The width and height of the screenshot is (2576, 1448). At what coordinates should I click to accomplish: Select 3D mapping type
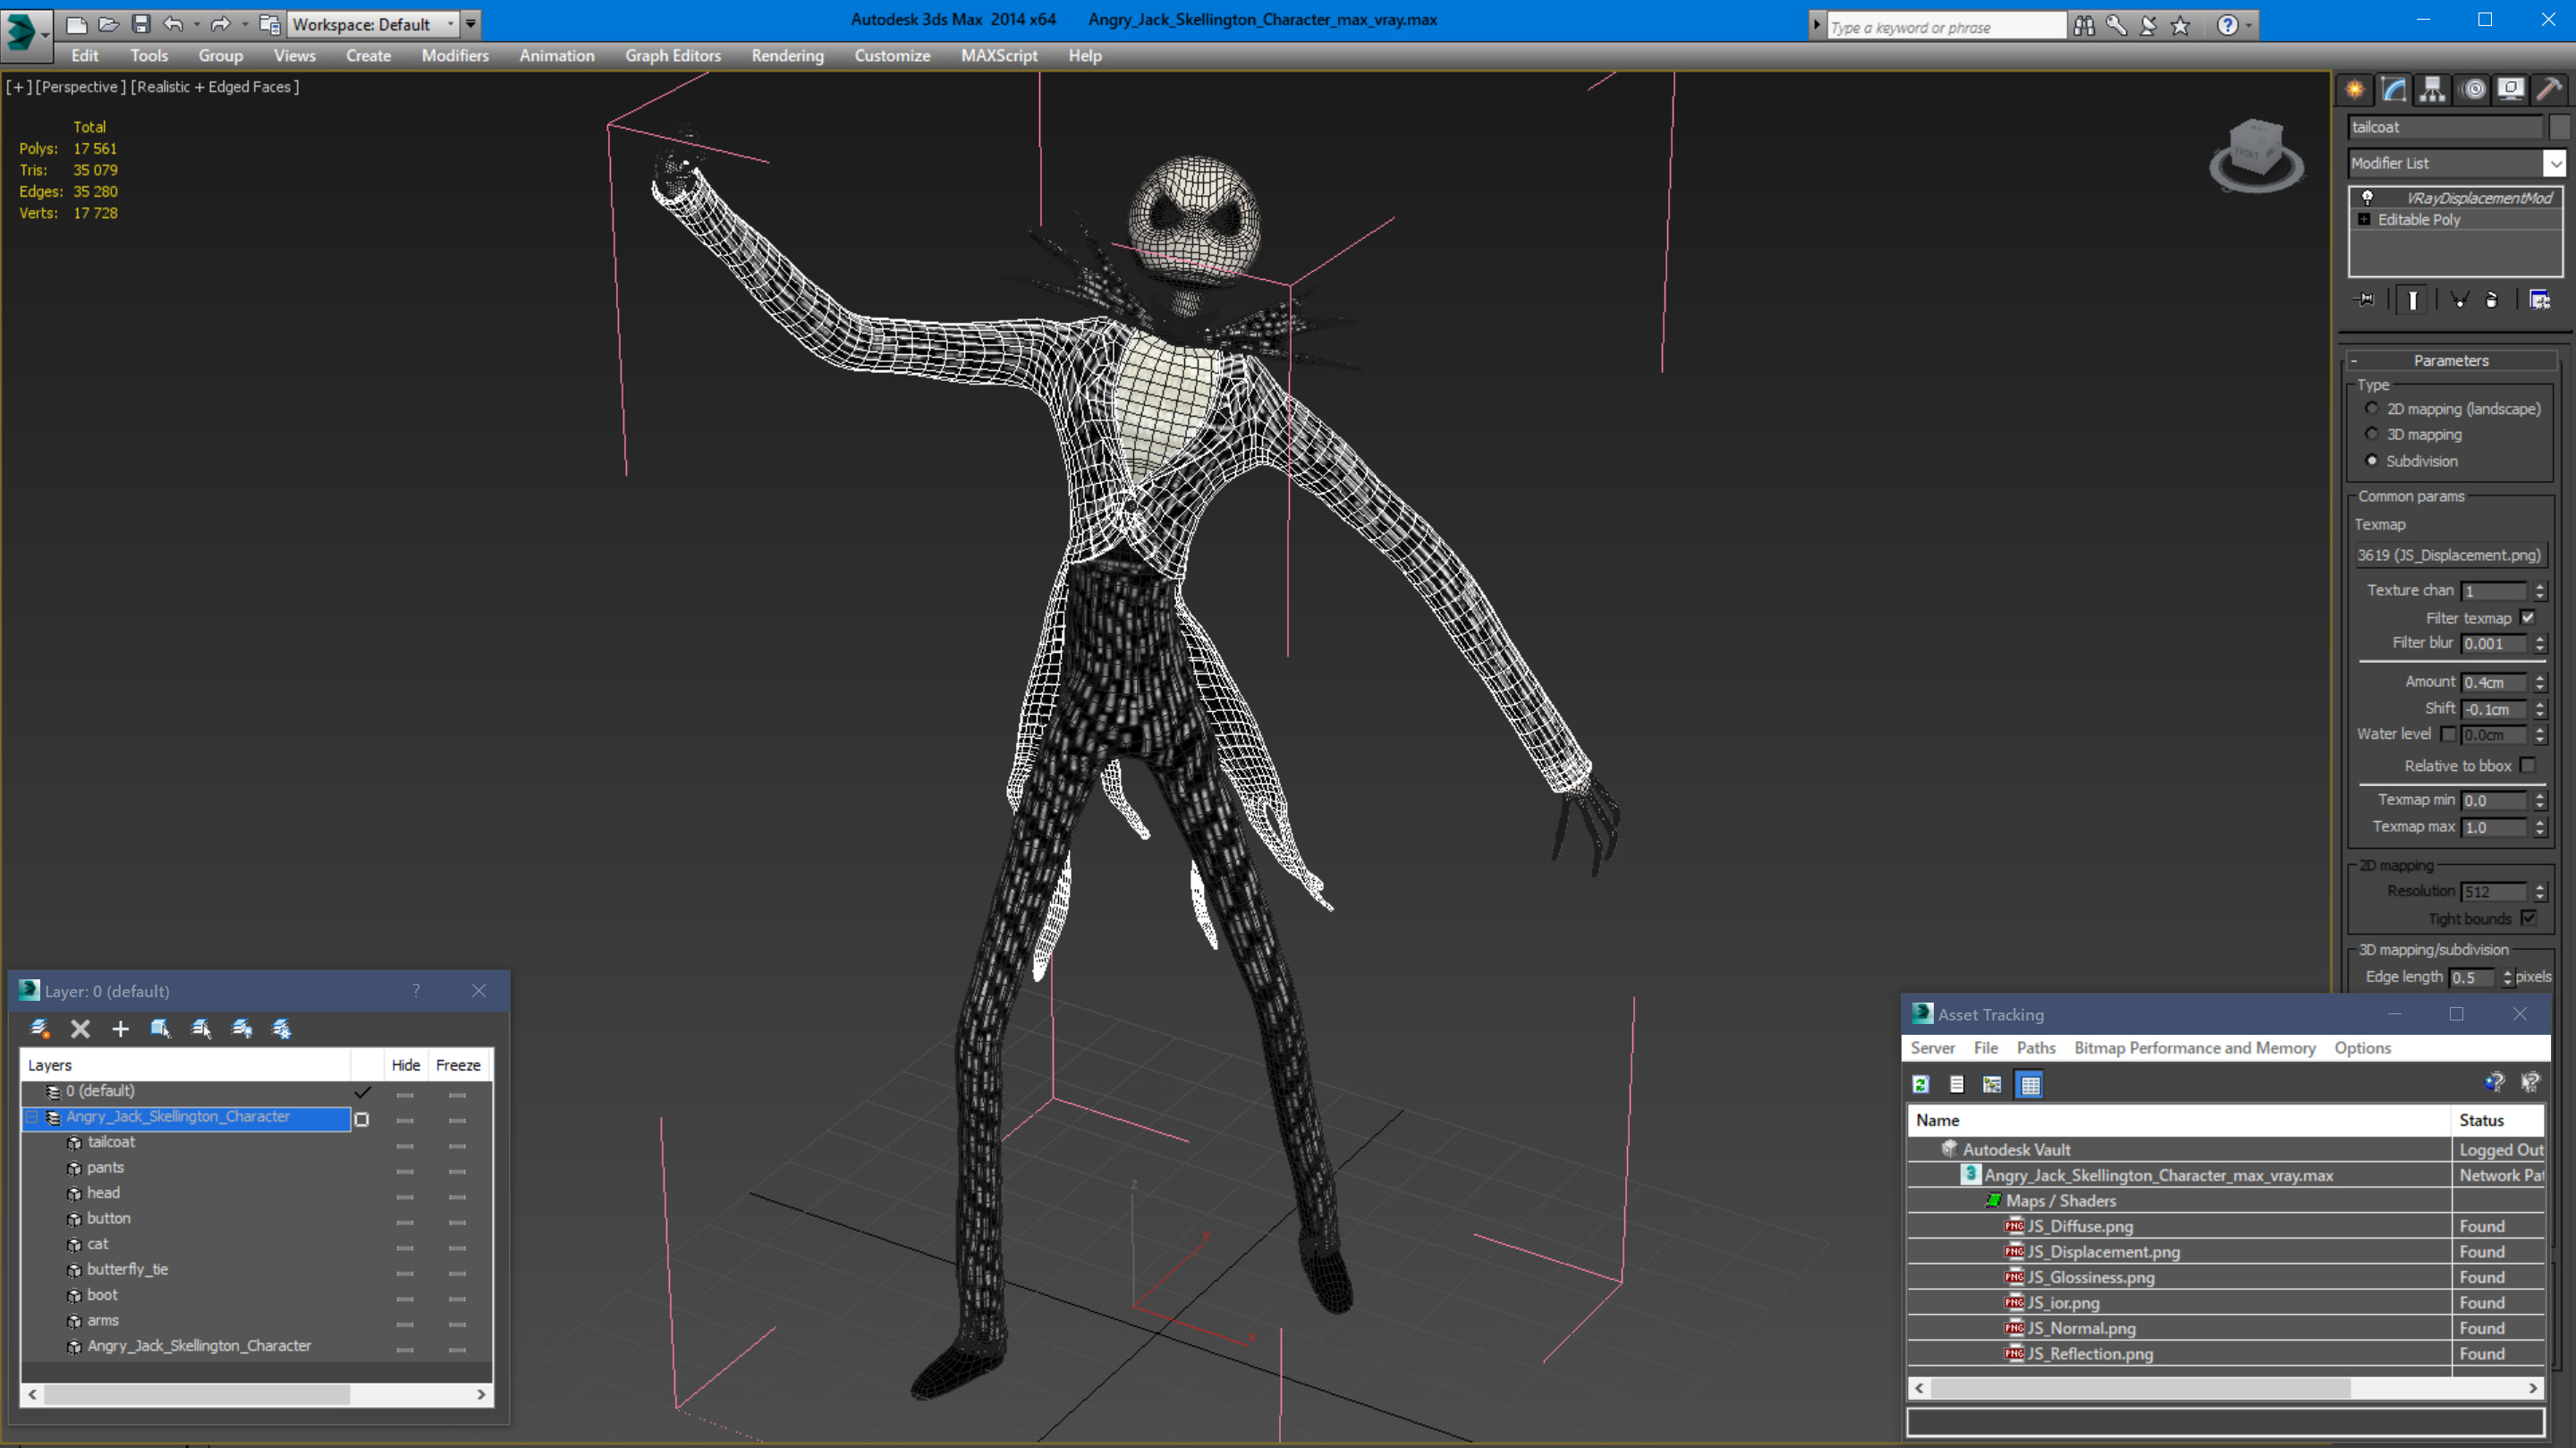click(x=2371, y=434)
